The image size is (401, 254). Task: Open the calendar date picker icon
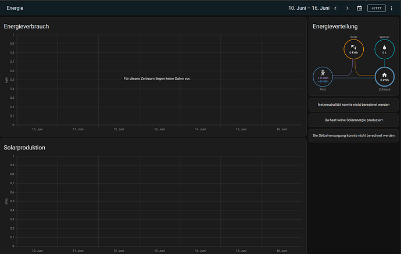tap(359, 8)
